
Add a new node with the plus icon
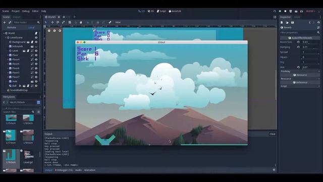click(5, 22)
